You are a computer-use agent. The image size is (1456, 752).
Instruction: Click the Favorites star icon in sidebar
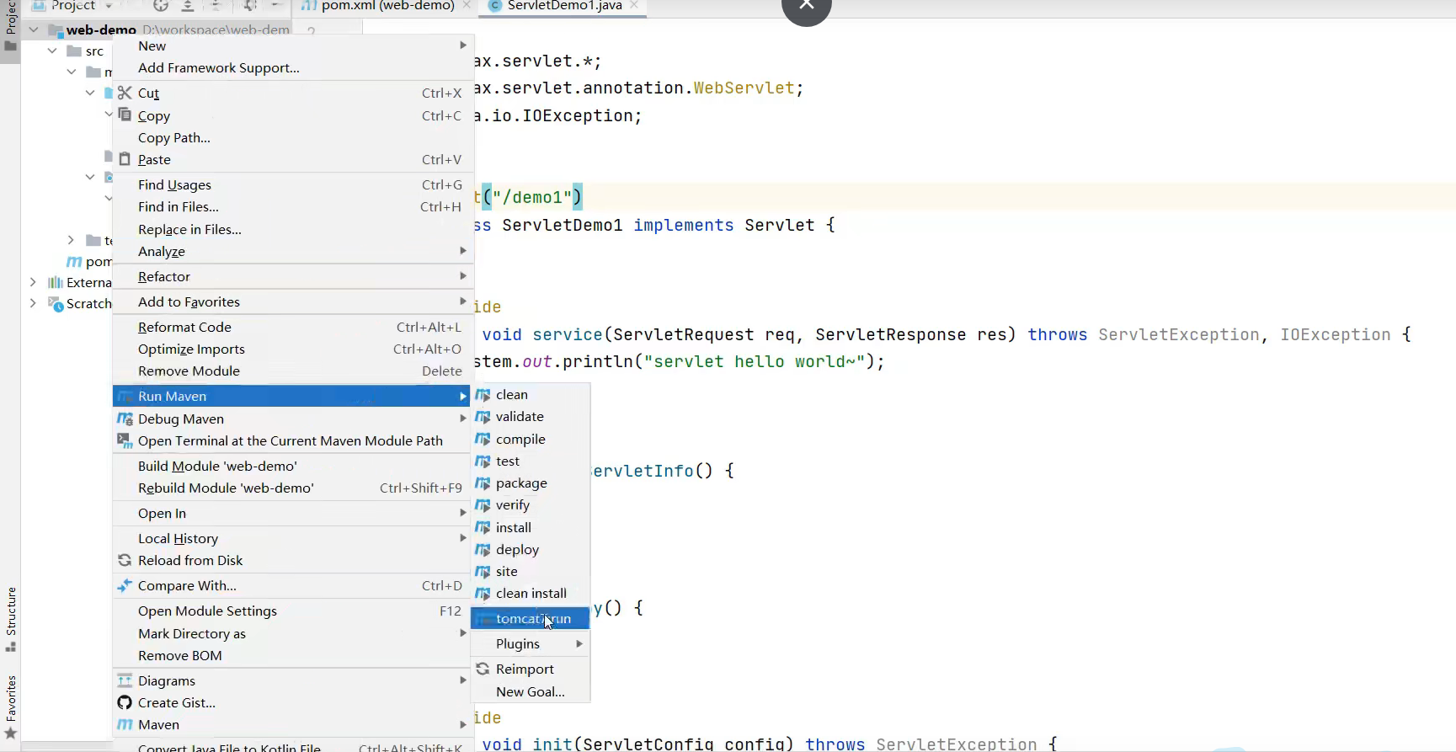tap(11, 733)
